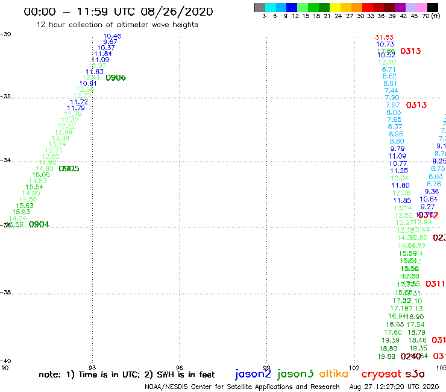Click the red wave height value 31.53

(385, 37)
